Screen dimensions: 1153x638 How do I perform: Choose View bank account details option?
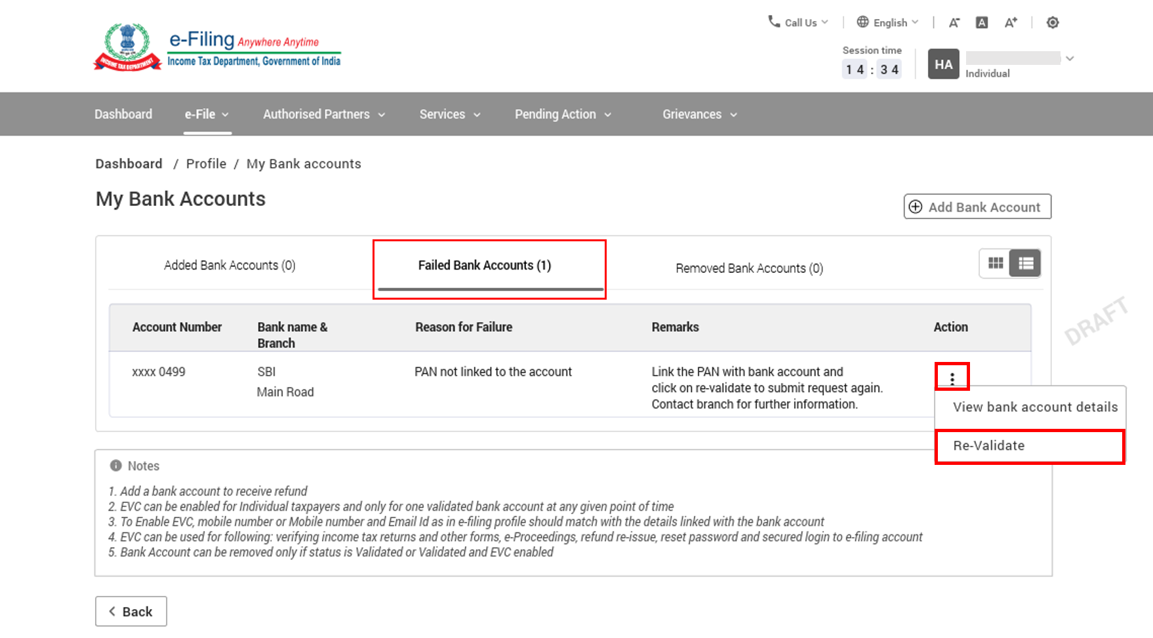click(1035, 407)
